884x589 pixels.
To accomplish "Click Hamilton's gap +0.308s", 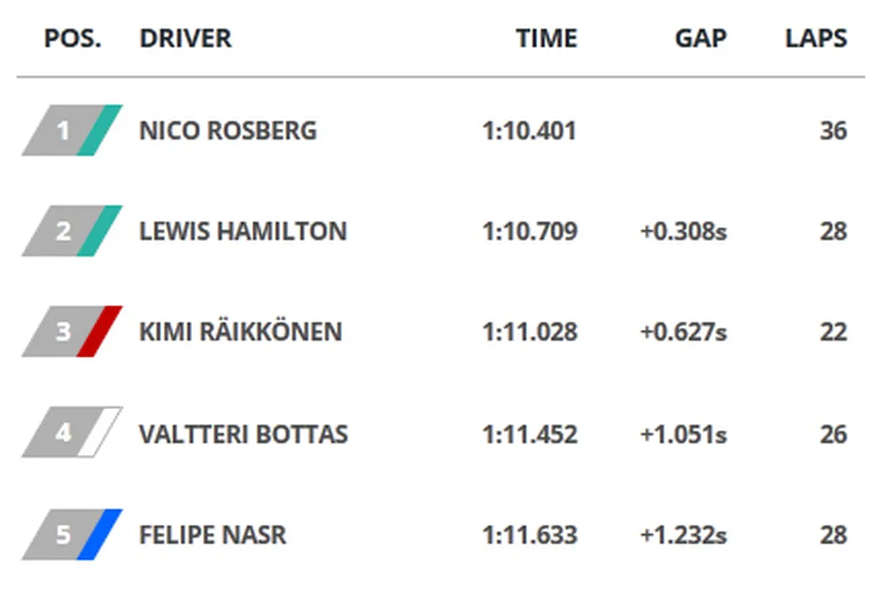I will 683,231.
